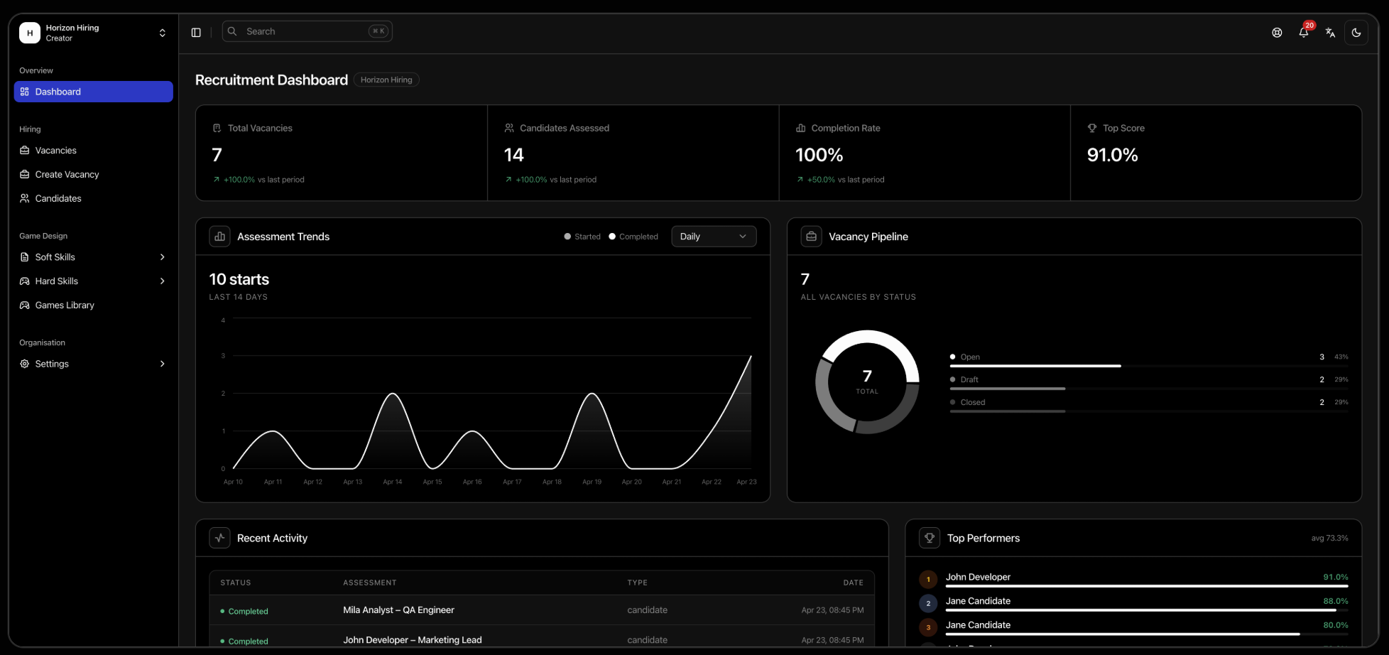Click the '100%' Completion Rate value
The width and height of the screenshot is (1389, 655).
click(819, 155)
